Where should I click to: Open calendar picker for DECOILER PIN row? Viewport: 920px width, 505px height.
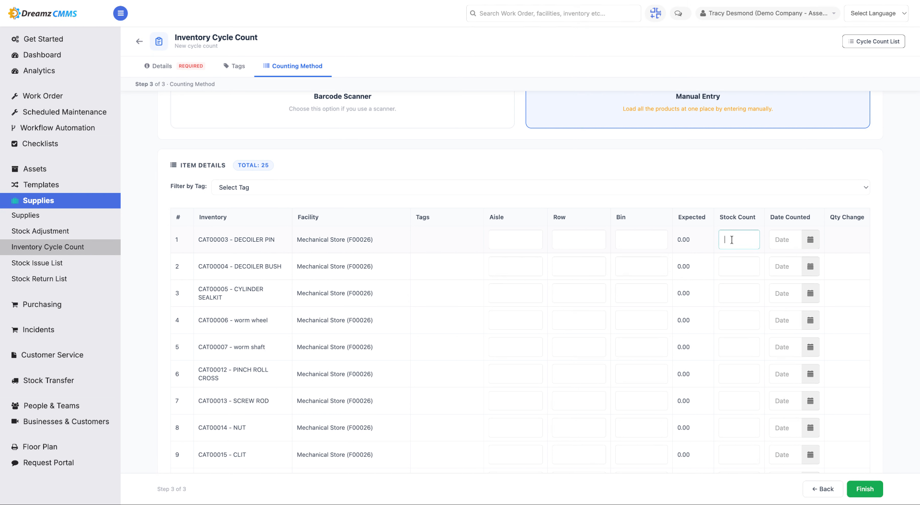click(x=810, y=240)
